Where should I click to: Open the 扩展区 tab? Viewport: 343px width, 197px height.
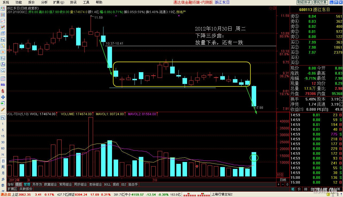pos(12,189)
